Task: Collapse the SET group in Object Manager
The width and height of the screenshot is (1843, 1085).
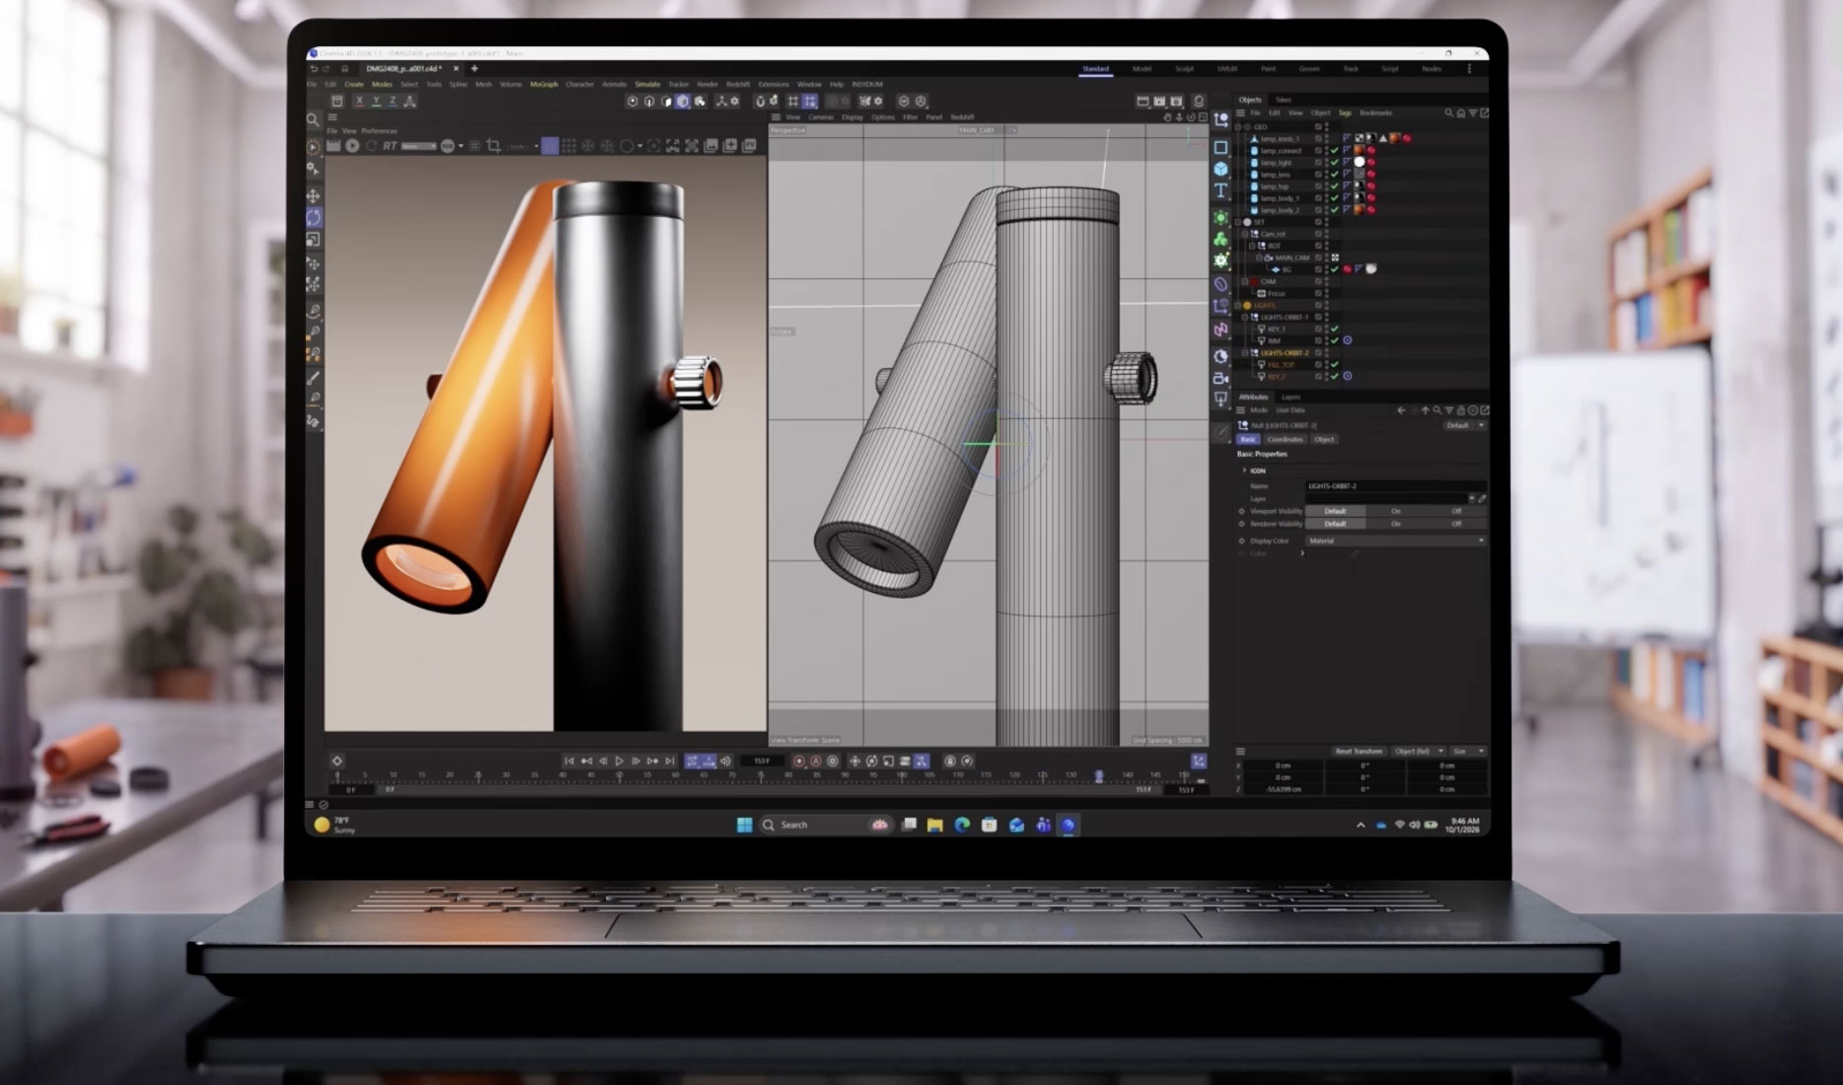Action: [x=1238, y=222]
